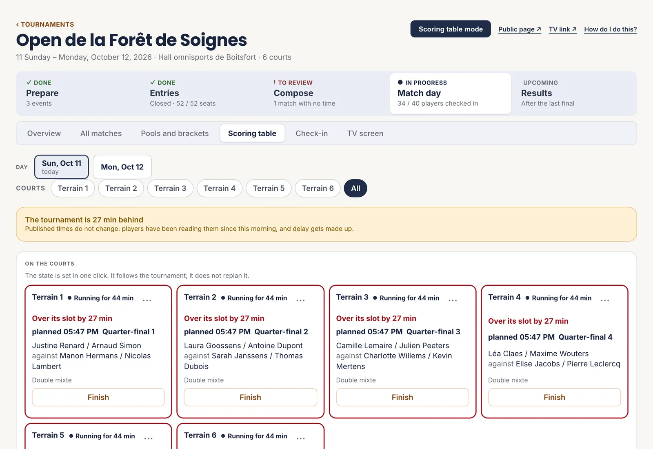Switch to the Overview tab

coord(44,133)
